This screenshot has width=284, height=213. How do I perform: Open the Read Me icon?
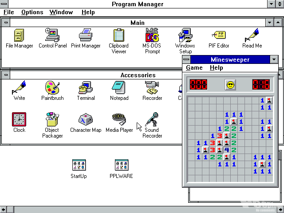[x=252, y=35]
